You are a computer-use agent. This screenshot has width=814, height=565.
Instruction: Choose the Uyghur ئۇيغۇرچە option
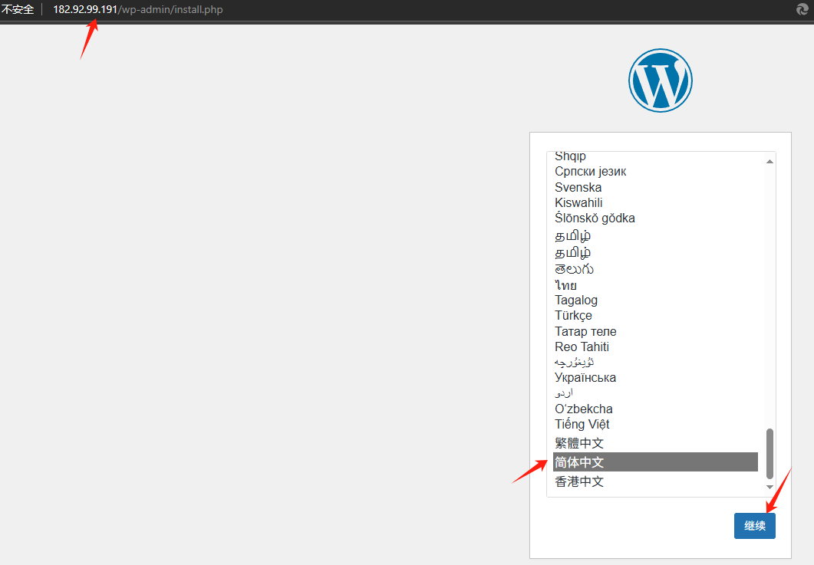click(655, 362)
